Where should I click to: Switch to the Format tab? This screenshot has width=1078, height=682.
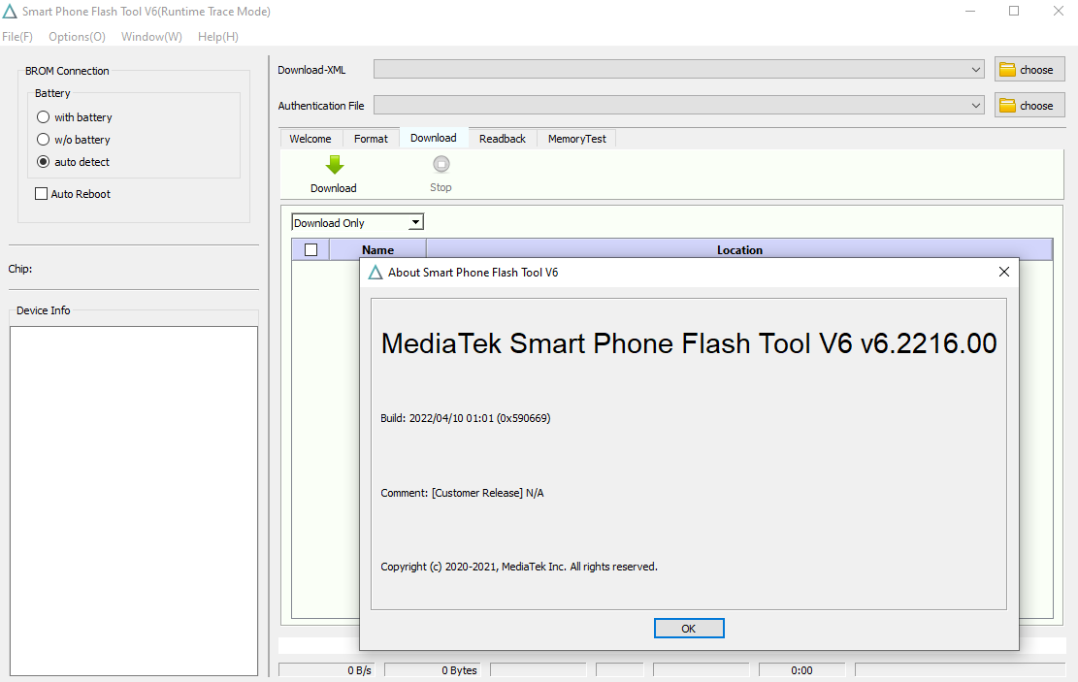[371, 139]
